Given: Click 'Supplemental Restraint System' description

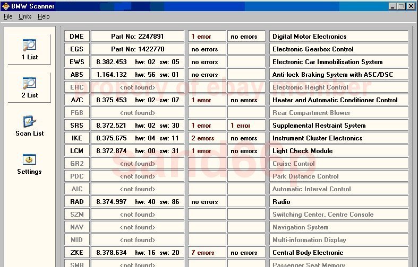Looking at the screenshot, I should pyautogui.click(x=339, y=125).
